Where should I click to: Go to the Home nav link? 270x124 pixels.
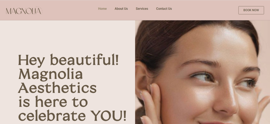(x=102, y=9)
